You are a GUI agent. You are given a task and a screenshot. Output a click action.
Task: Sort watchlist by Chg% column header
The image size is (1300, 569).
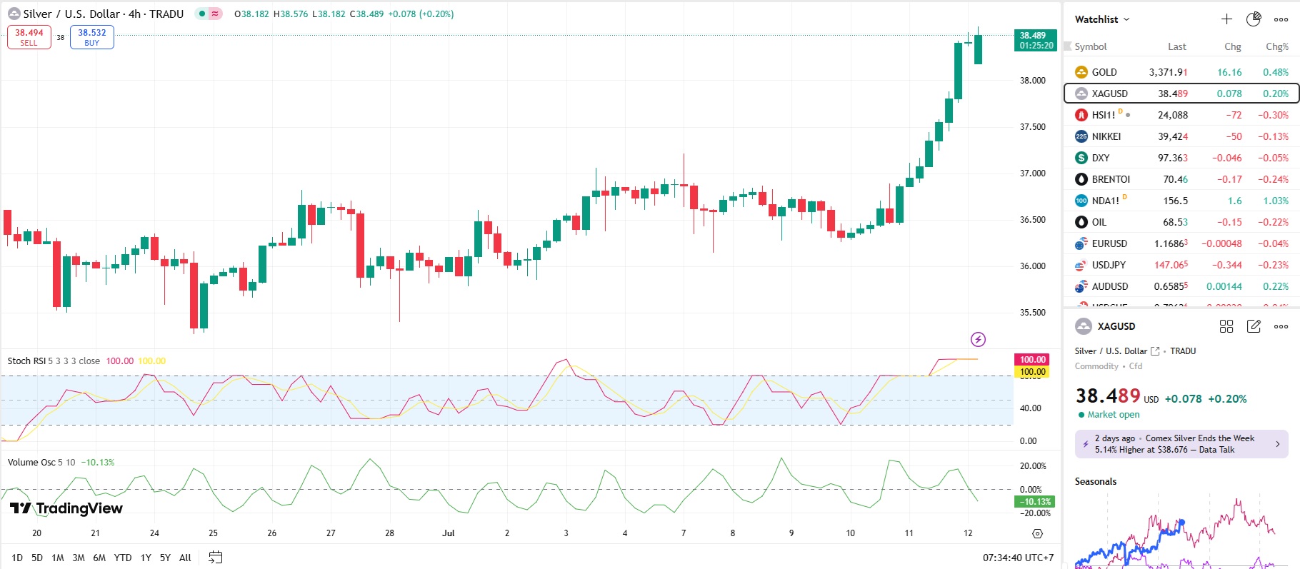1276,46
